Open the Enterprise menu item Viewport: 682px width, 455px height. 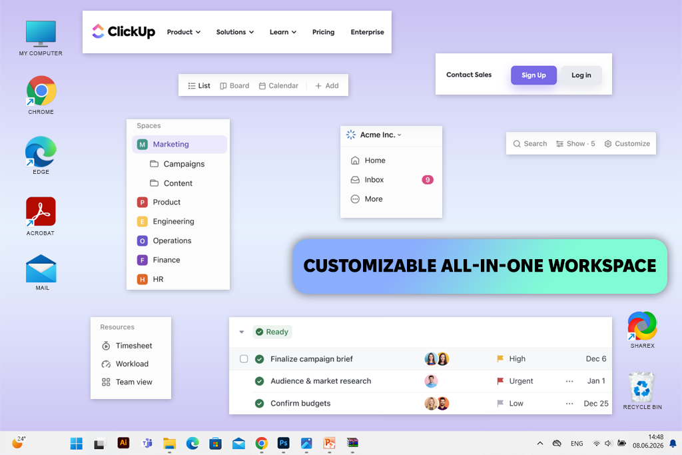click(367, 32)
